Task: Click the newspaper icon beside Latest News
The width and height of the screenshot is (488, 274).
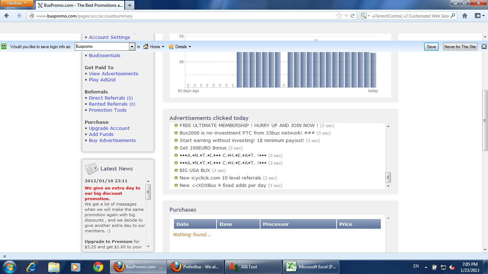Action: point(91,169)
